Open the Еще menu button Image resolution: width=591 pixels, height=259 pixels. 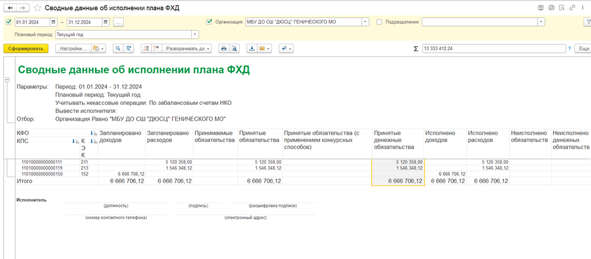pyautogui.click(x=583, y=49)
